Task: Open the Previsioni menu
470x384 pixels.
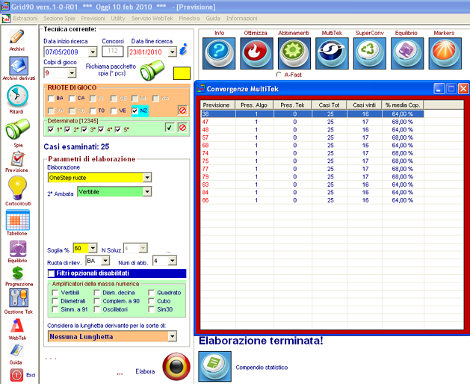Action: click(x=93, y=18)
